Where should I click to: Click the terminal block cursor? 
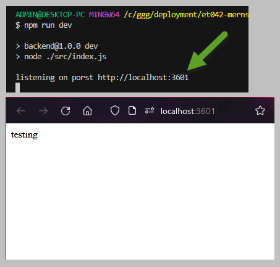(18, 88)
